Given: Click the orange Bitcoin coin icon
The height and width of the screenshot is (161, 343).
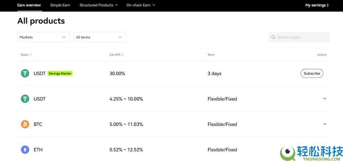Looking at the screenshot, I should tap(25, 124).
